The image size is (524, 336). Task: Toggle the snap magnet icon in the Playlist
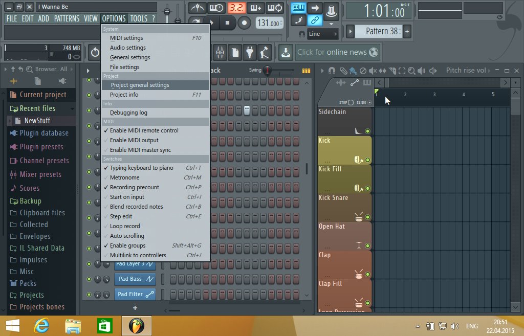(x=331, y=70)
